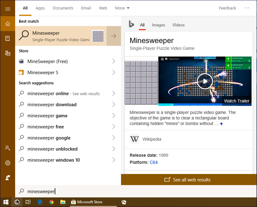The height and width of the screenshot is (207, 257).
Task: Click small Minesweeper thumbnail in Best match
Action: [x=98, y=36]
